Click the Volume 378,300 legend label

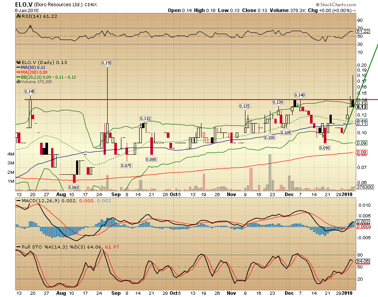[x=36, y=82]
